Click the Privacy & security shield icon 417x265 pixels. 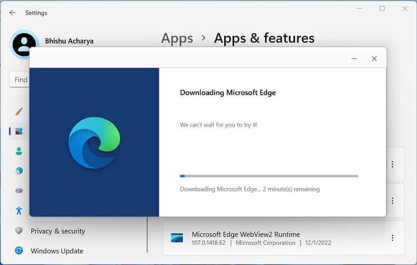(x=18, y=230)
